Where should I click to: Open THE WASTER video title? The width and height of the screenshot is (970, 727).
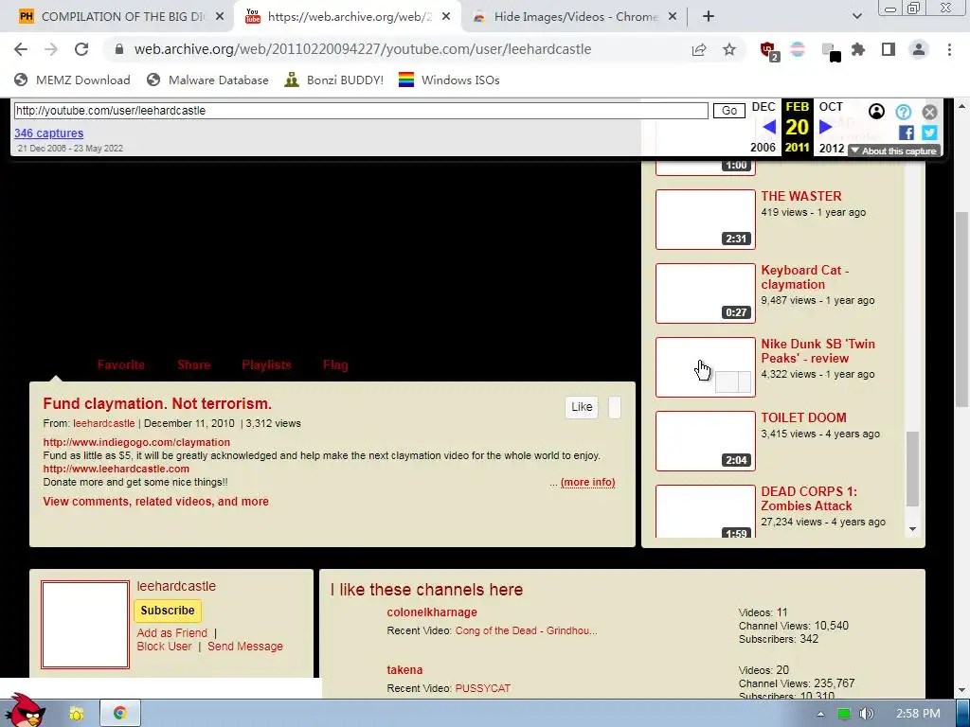coord(801,196)
